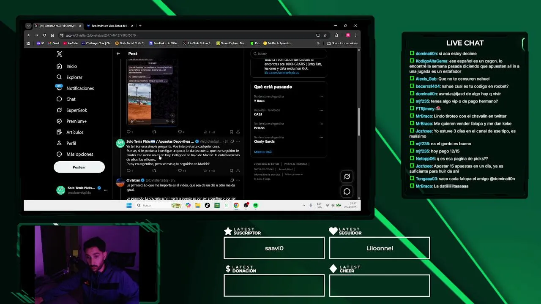Repost the tweet with the court image

[154, 132]
